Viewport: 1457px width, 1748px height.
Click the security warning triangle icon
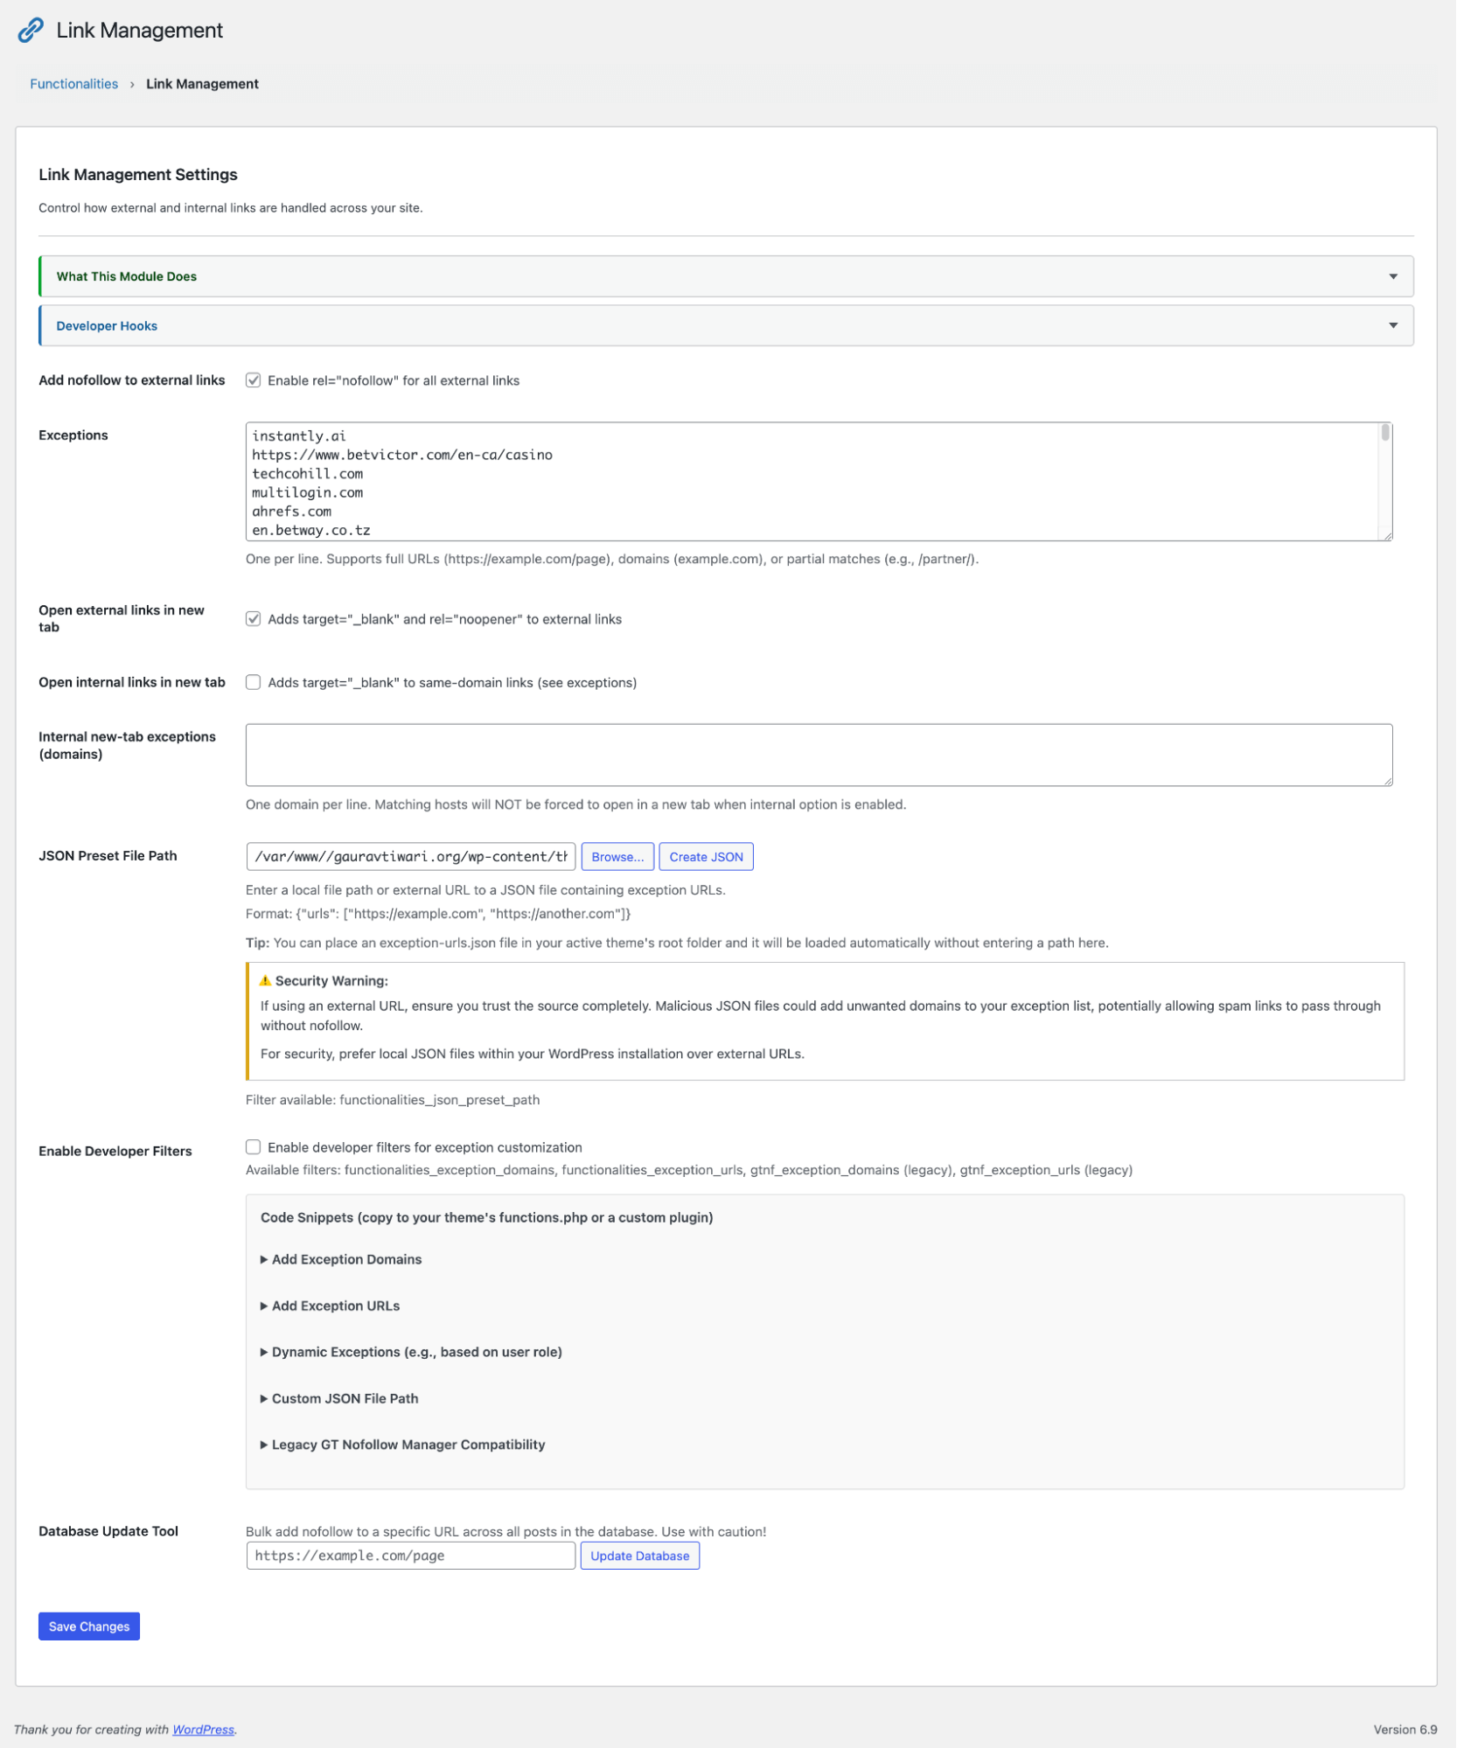(x=264, y=980)
